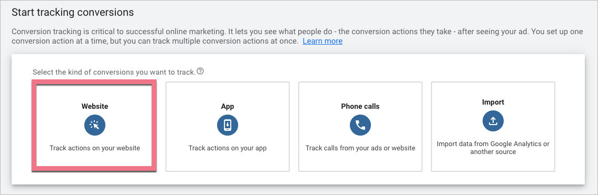Screen dimensions: 598x195
Task: Click the Phone calls handset icon
Action: click(360, 125)
